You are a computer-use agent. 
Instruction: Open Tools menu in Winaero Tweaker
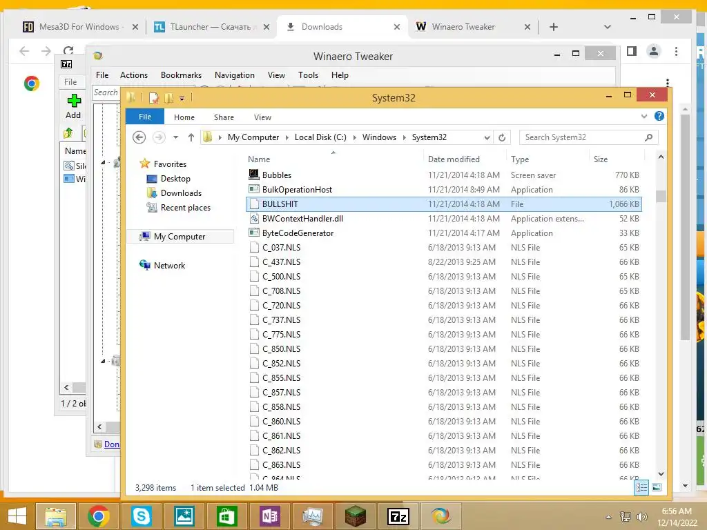point(308,75)
